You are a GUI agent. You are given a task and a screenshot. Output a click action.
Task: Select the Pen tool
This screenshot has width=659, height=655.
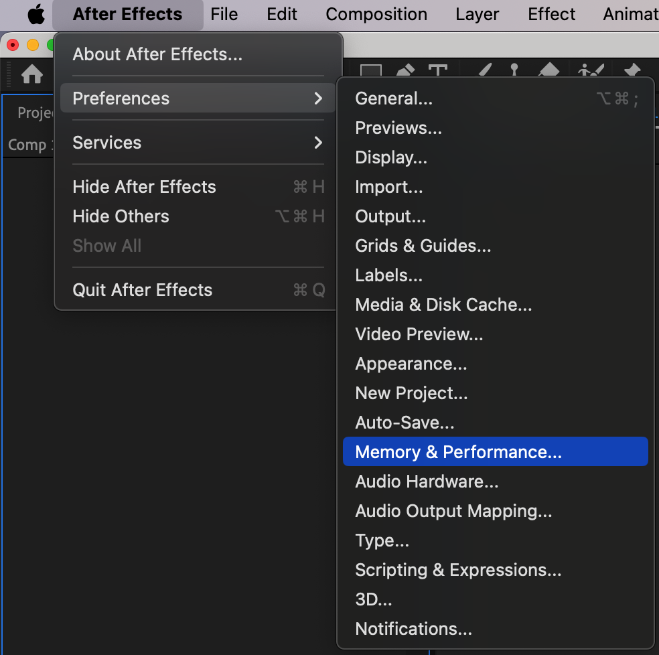pyautogui.click(x=405, y=71)
